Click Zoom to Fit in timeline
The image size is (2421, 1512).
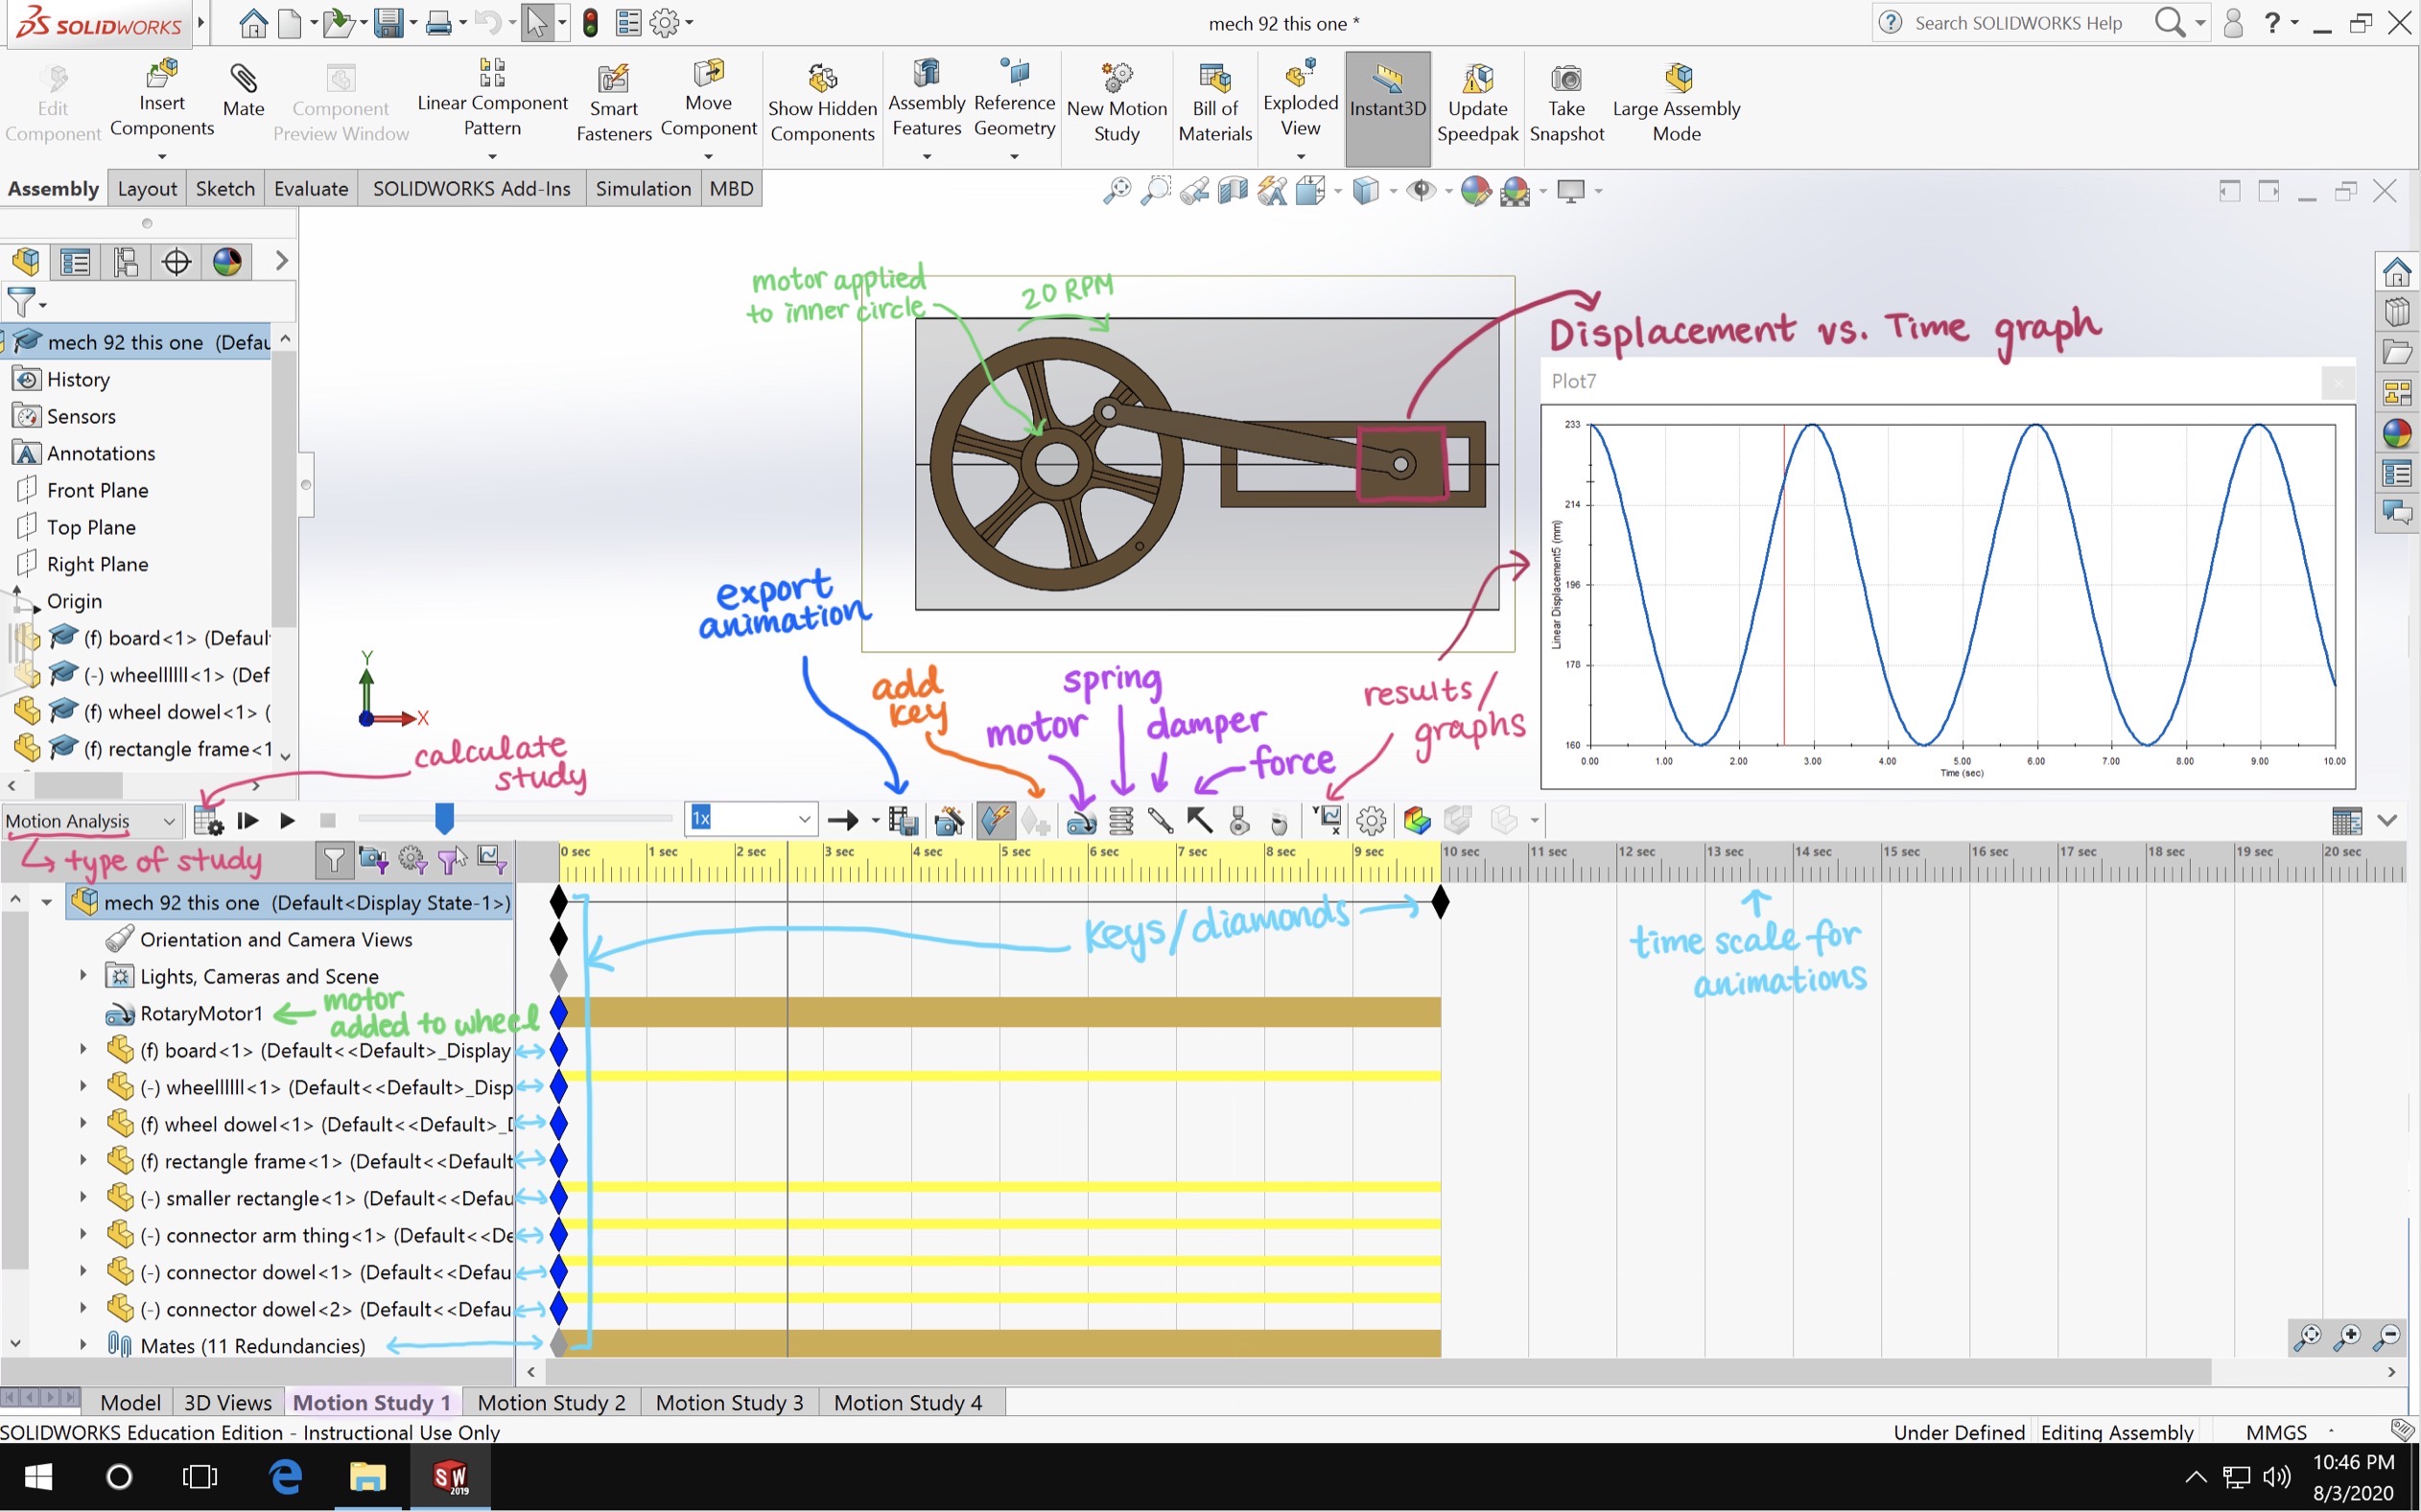coord(2309,1335)
